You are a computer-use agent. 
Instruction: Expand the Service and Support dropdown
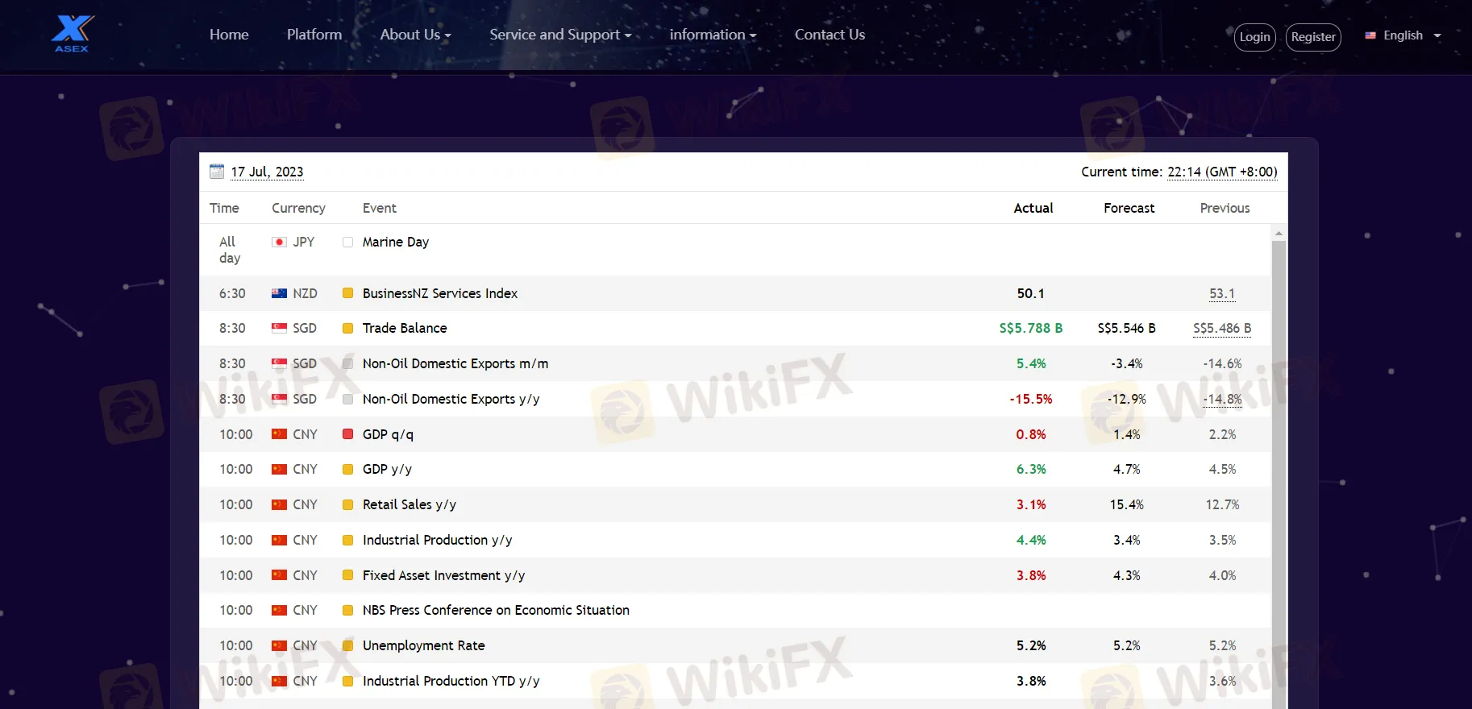pyautogui.click(x=559, y=35)
